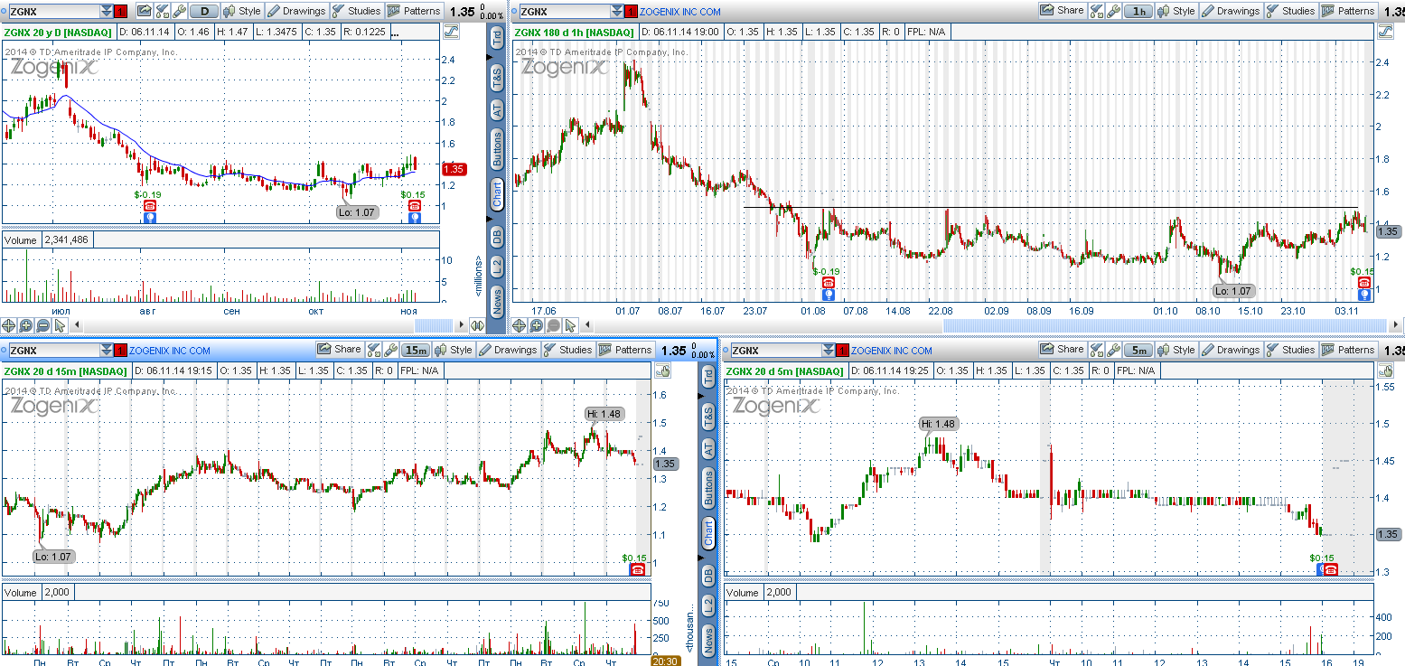The width and height of the screenshot is (1405, 666).
Task: Click Hi: 1.48 bubble on 5m chart
Action: 938,423
